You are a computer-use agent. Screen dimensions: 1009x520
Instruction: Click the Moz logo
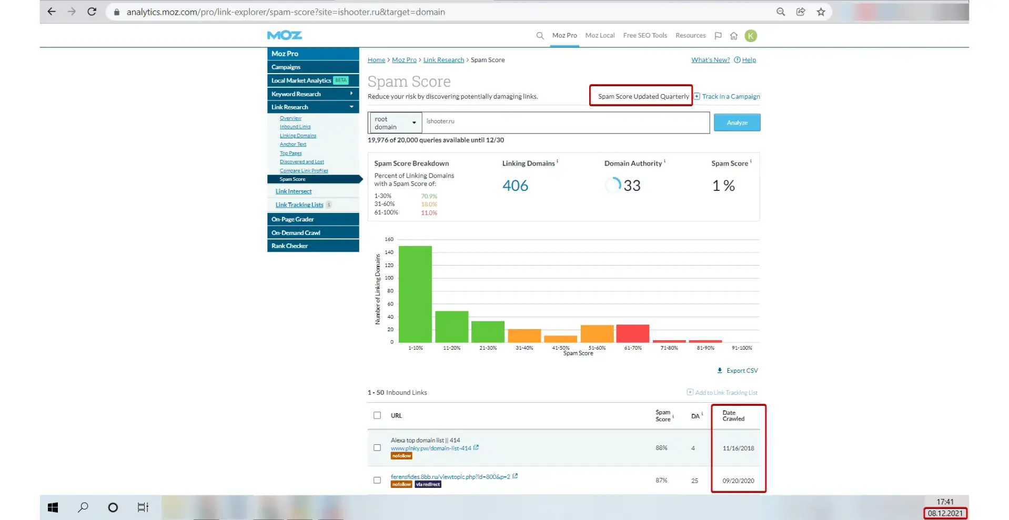[285, 35]
